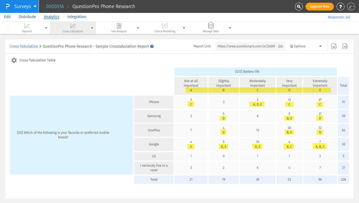Image resolution: width=359 pixels, height=203 pixels.
Task: Copy report link using chain icon
Action: [x=280, y=46]
